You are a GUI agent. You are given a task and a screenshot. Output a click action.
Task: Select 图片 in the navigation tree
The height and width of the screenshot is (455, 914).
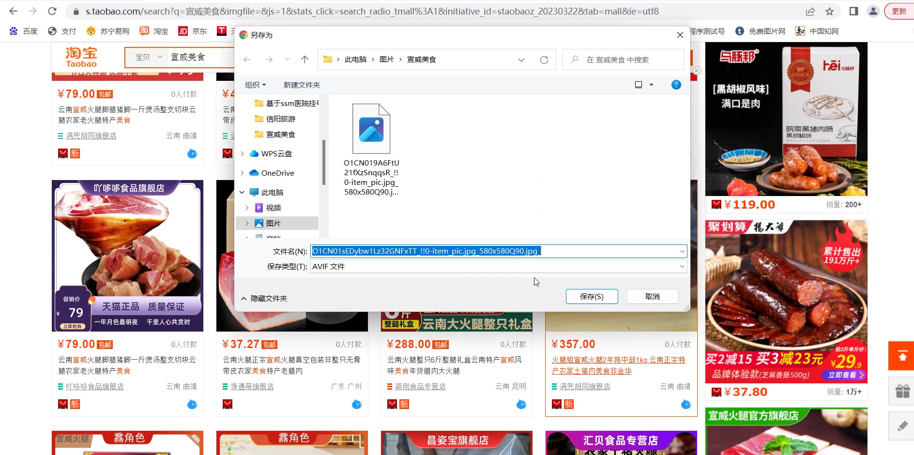[268, 223]
